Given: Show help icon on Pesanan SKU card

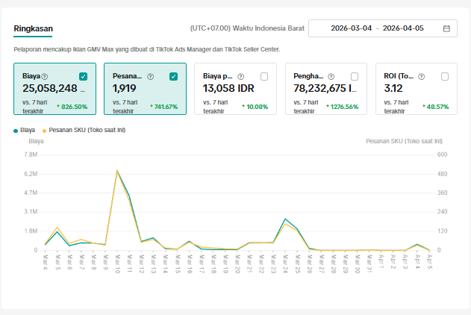Looking at the screenshot, I should pyautogui.click(x=151, y=77).
